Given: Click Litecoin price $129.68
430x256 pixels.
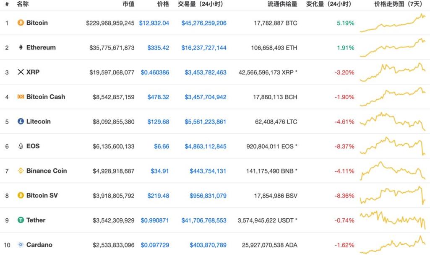Looking at the screenshot, I should [x=158, y=122].
